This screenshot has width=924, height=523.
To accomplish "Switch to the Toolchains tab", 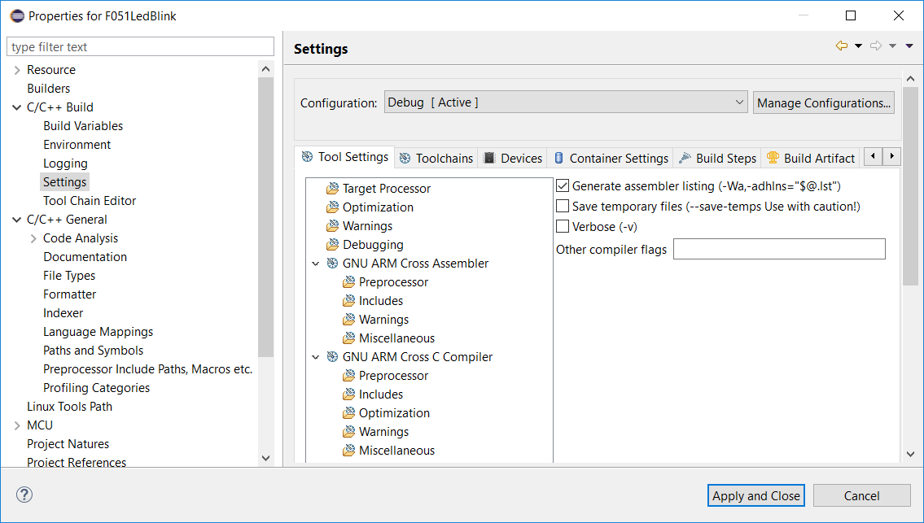I will coord(436,158).
